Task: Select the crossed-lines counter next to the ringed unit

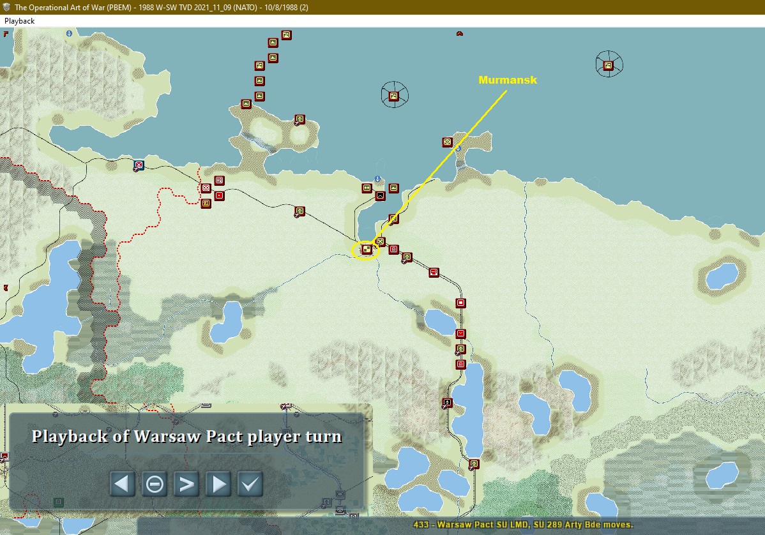Action: point(380,241)
